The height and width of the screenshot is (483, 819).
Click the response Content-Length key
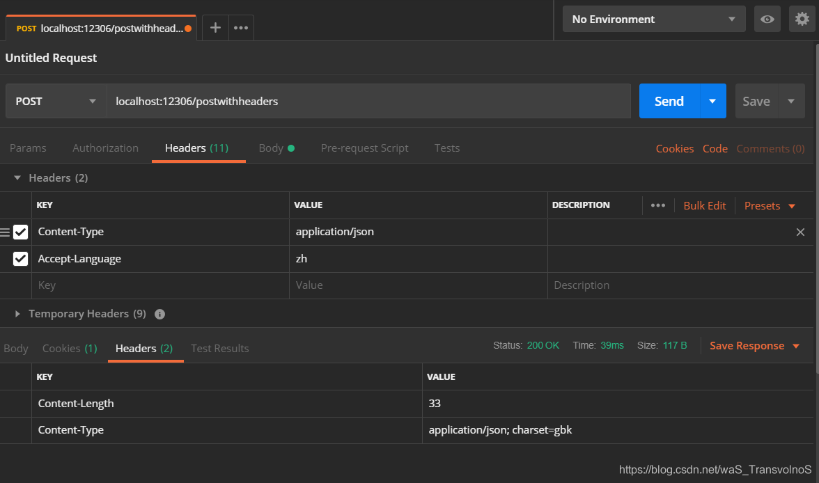[76, 404]
